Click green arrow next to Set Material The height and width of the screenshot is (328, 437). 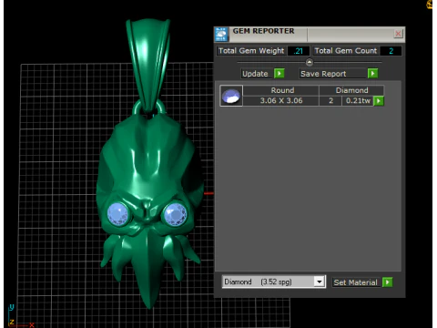click(x=388, y=282)
